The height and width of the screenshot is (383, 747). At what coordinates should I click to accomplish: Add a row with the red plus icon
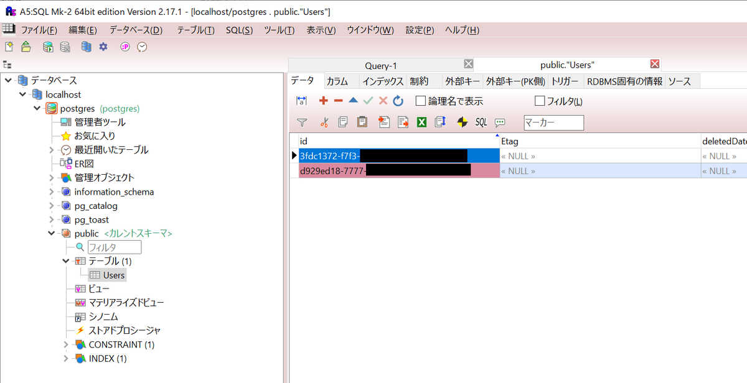tap(323, 101)
